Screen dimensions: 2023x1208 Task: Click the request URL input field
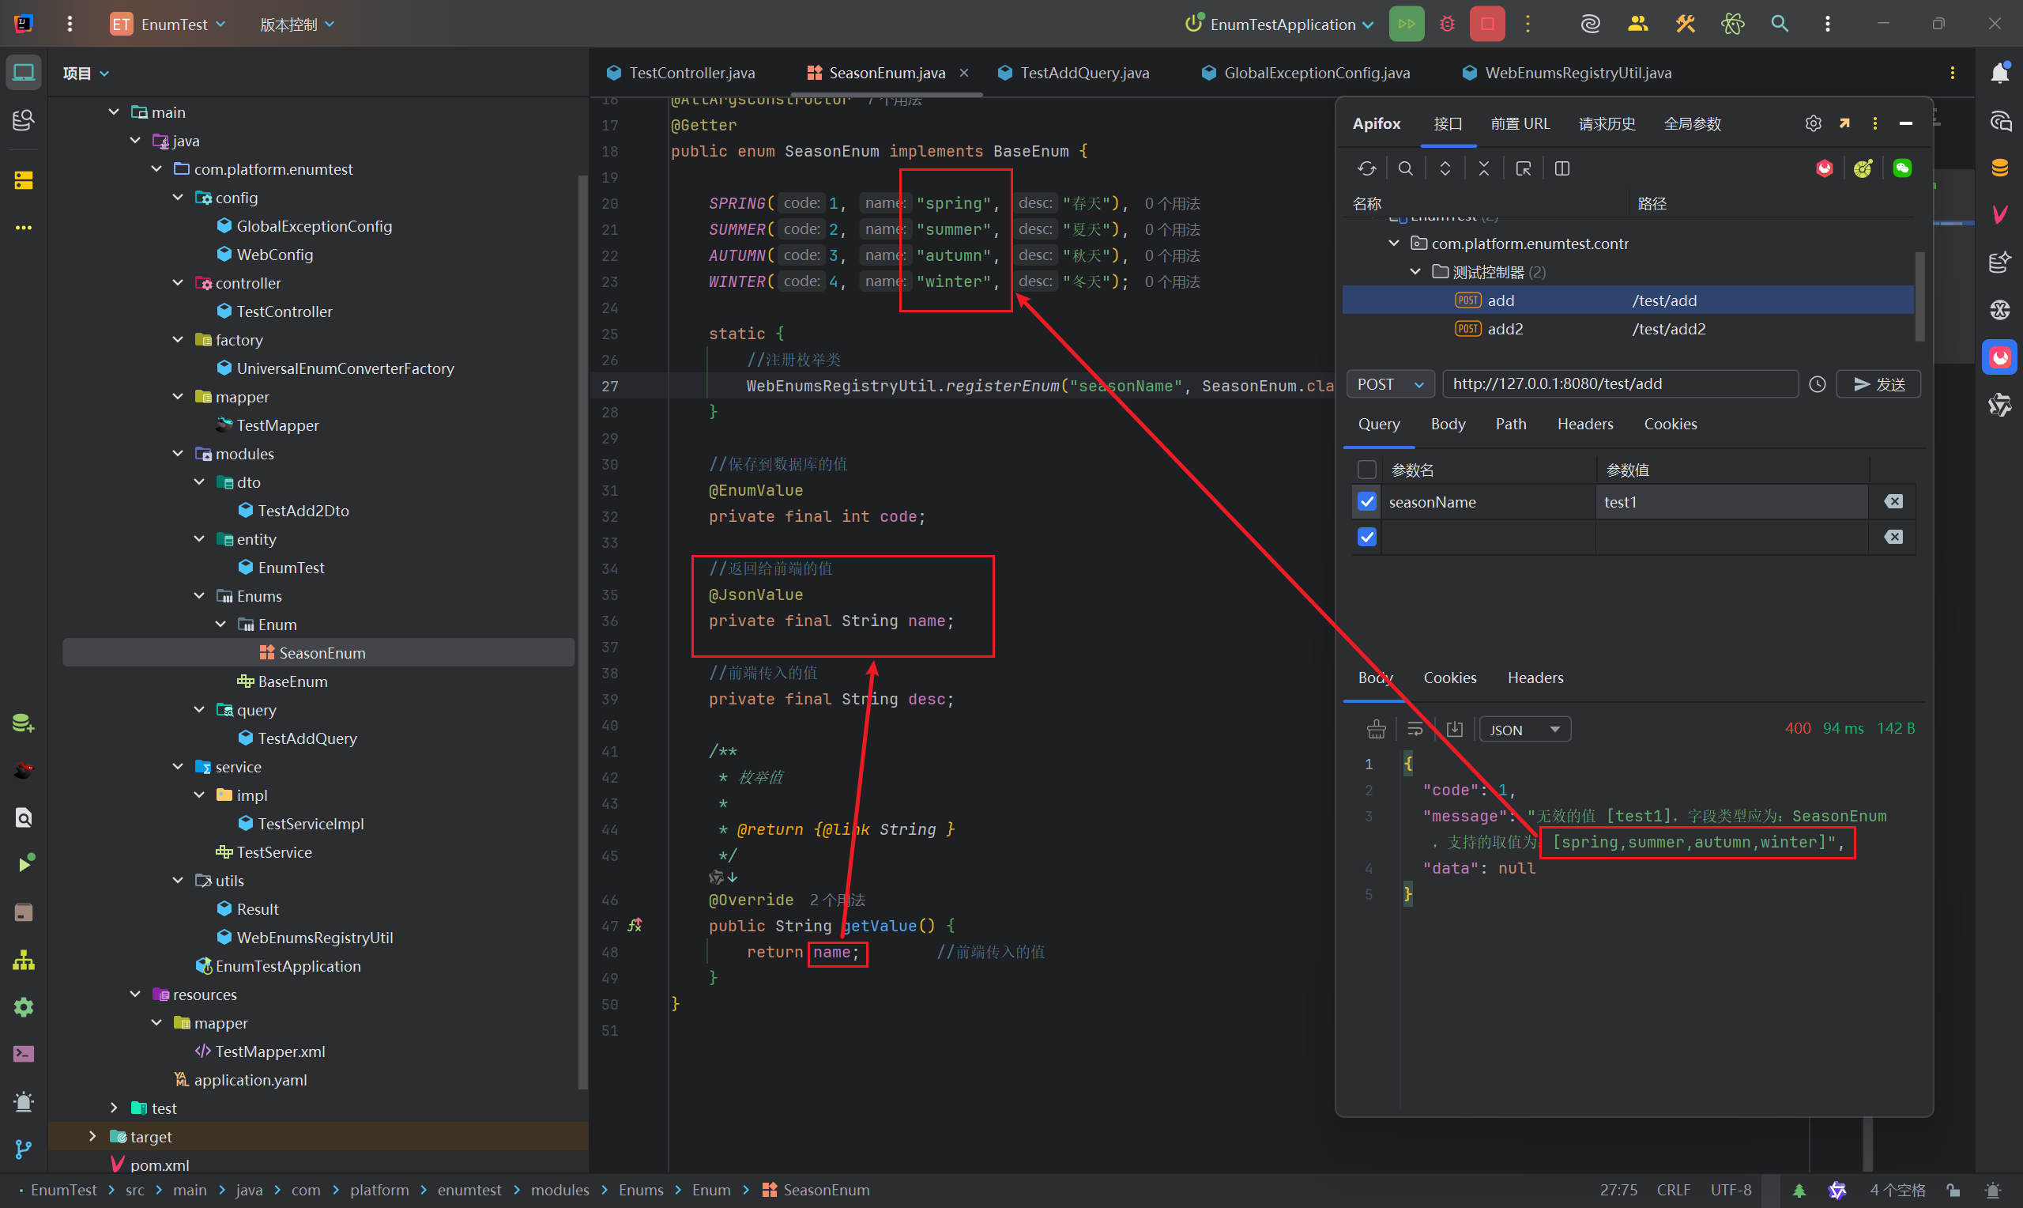(x=1618, y=384)
